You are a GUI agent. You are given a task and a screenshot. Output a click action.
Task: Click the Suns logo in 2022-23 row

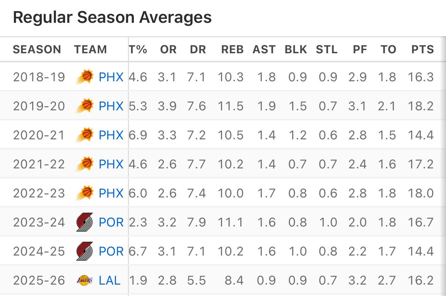85,193
